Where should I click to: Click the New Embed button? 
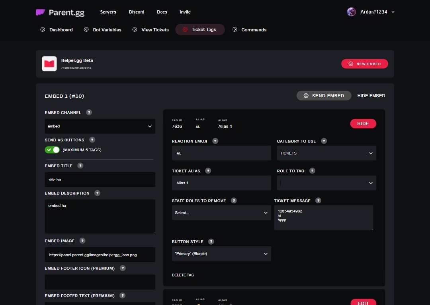(364, 64)
